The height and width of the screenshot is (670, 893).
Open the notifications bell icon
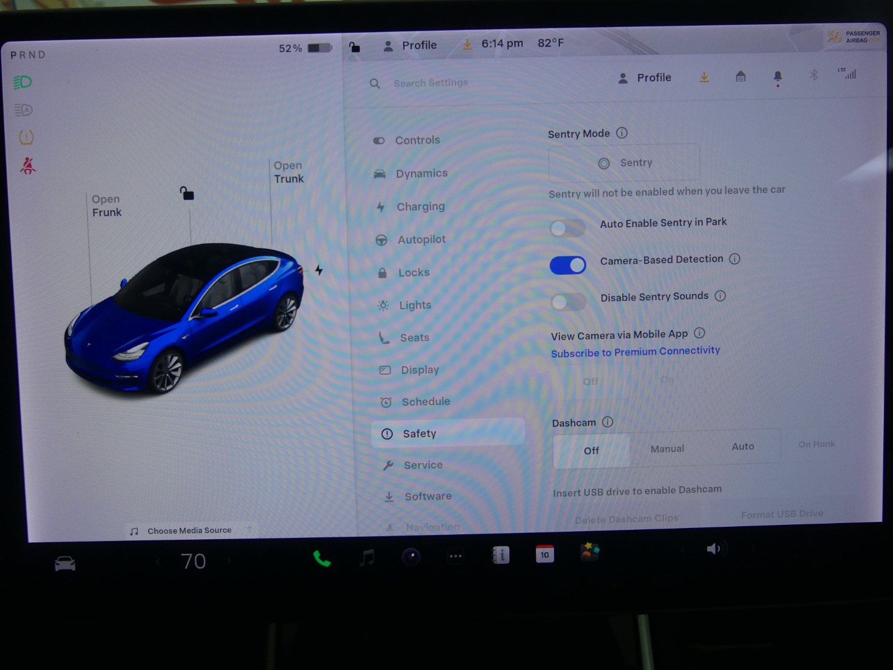[x=778, y=77]
